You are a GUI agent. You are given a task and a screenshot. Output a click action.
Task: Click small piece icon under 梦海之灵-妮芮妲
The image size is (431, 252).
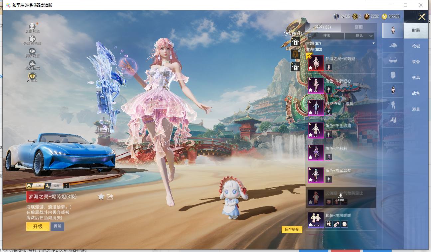coord(329,67)
